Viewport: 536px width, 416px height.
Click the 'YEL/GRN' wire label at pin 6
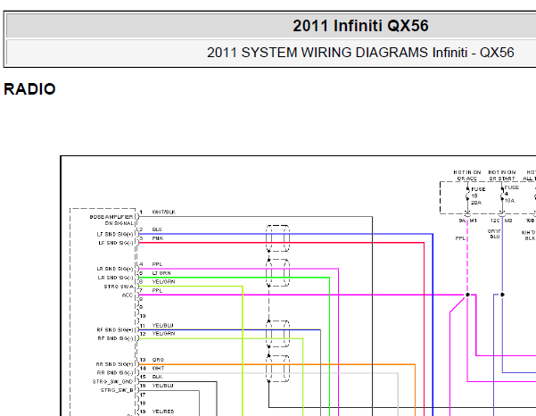164,281
